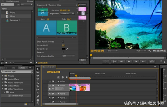Collapse the Video Transitions folder
Viewport: 167px width, 107px height.
[x=3, y=89]
